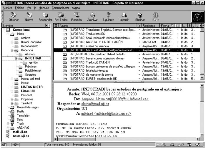Collapse the Correo local tree
The width and height of the screenshot is (206, 149).
point(4,30)
